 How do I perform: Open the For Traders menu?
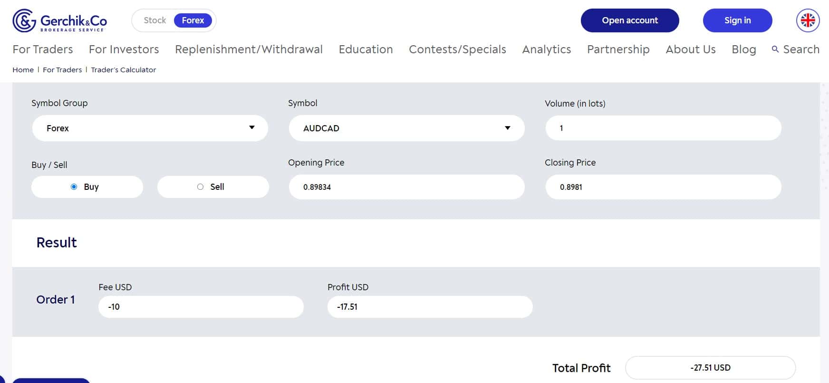43,49
